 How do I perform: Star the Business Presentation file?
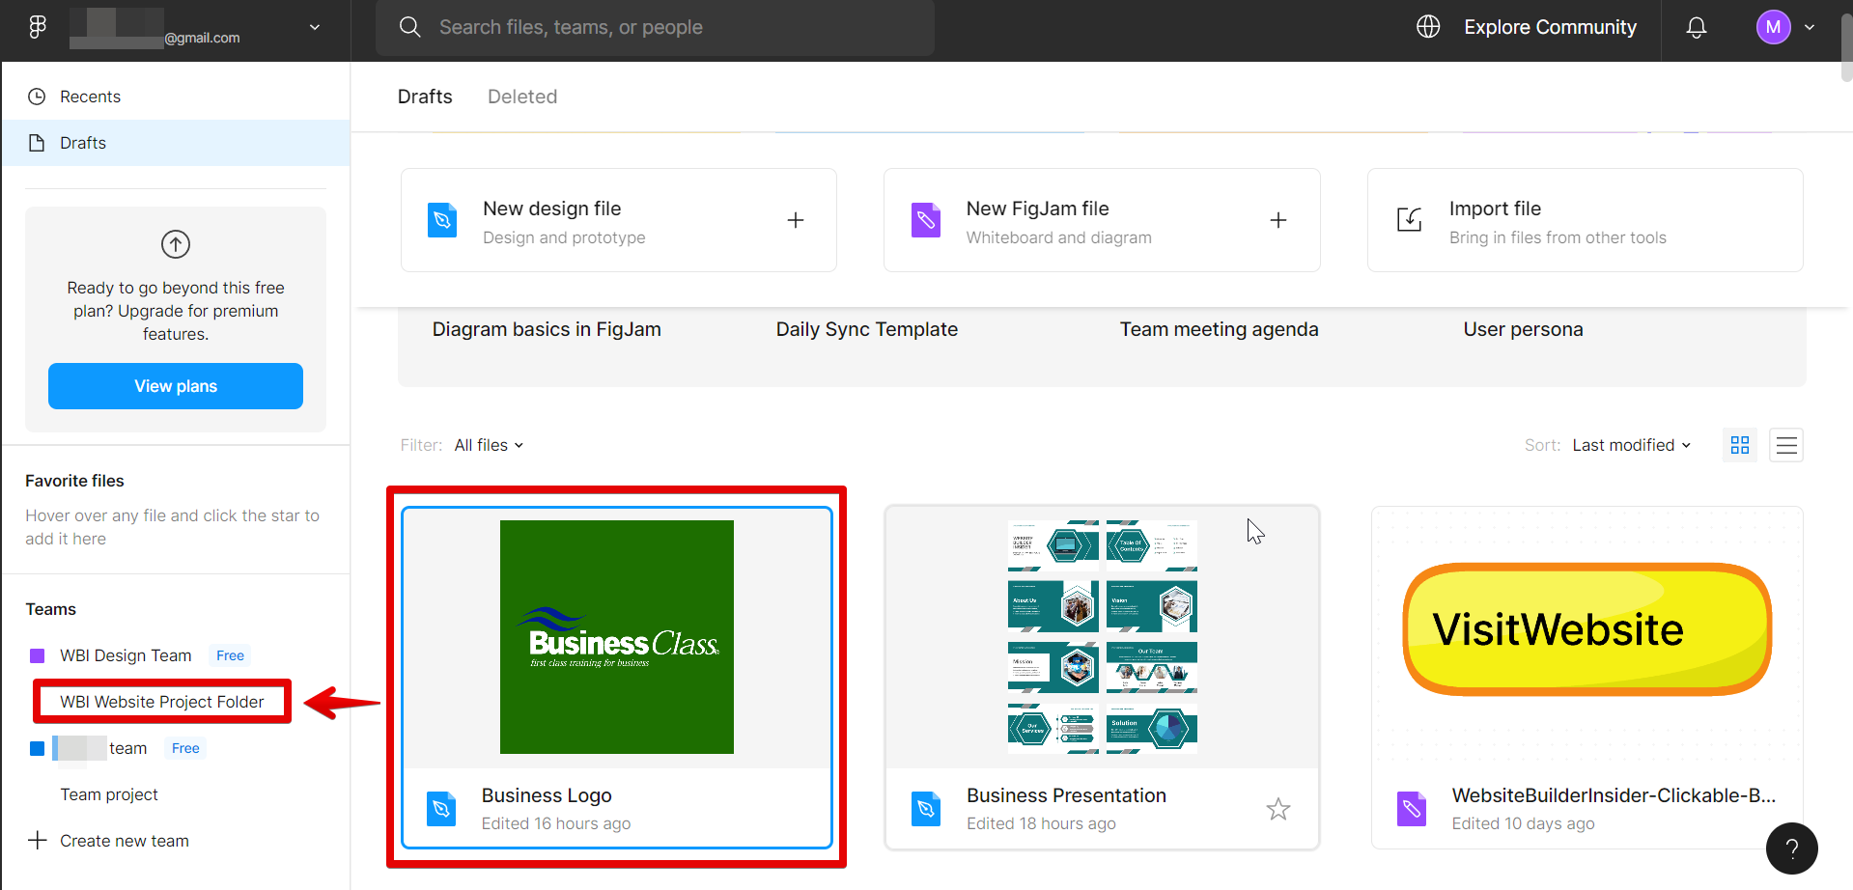(1278, 809)
